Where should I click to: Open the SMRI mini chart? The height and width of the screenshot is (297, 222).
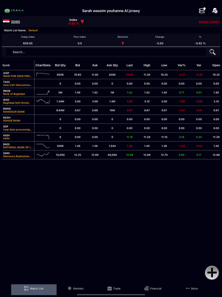coord(43,155)
